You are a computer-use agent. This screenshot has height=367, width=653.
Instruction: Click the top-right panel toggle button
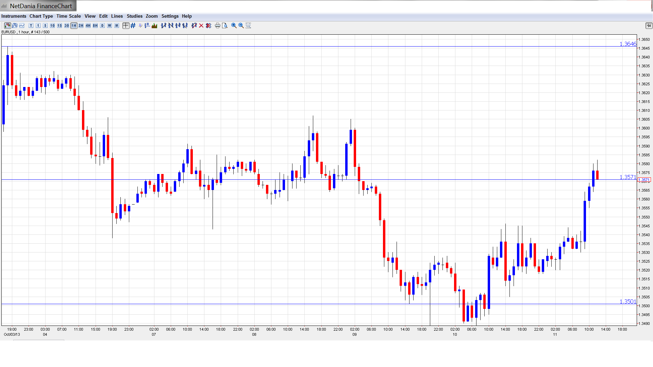(x=649, y=25)
